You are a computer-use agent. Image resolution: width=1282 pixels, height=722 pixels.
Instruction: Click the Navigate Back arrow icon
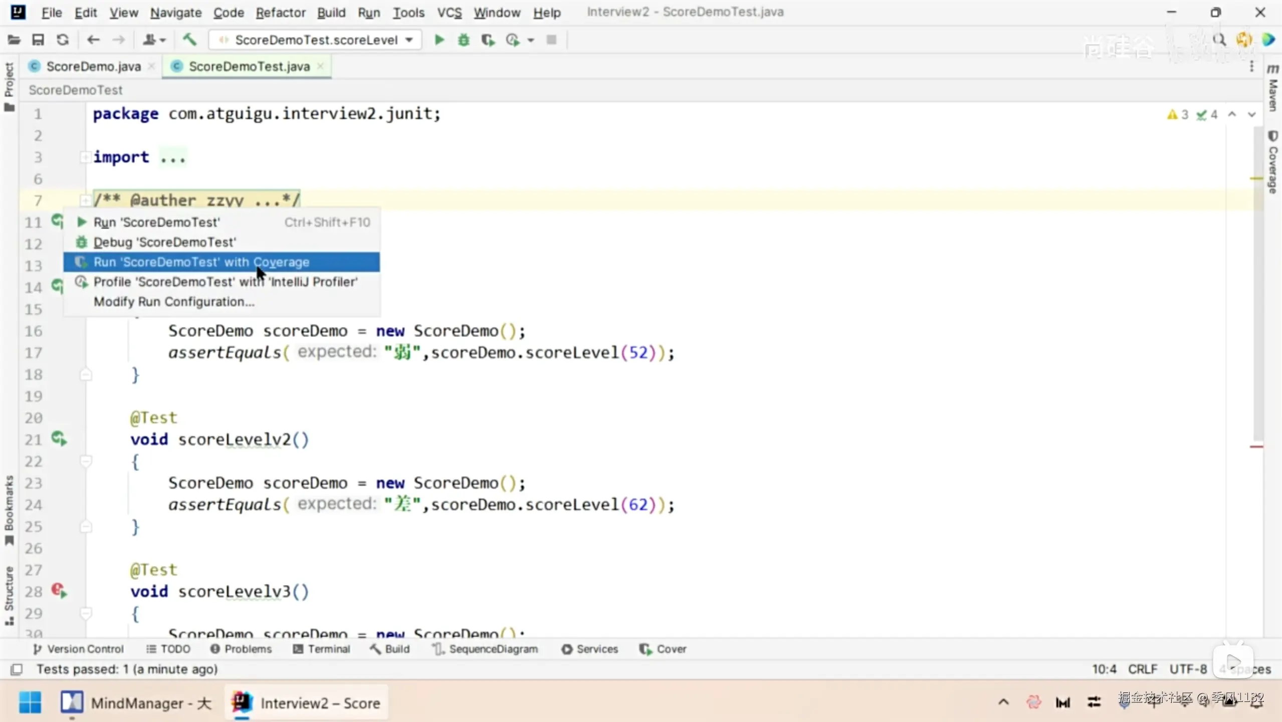[93, 40]
